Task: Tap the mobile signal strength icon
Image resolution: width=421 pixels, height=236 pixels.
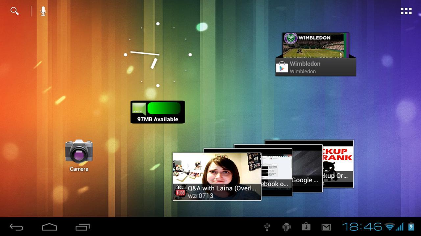Action: (x=400, y=226)
